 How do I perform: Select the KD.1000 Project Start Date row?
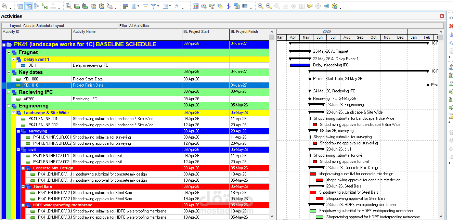click(x=140, y=79)
